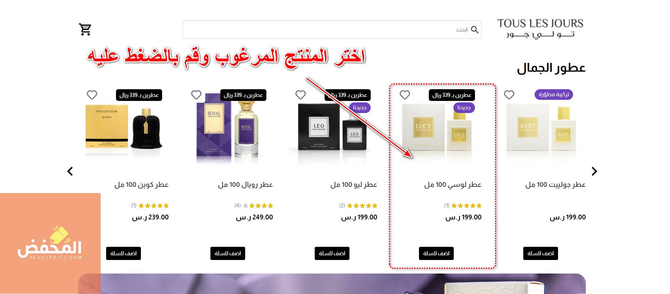670x294 pixels.
Task: Open the shopping cart icon
Action: [x=85, y=29]
